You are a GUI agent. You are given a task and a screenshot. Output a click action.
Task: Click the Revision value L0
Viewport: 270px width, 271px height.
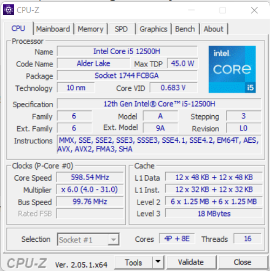(244, 128)
